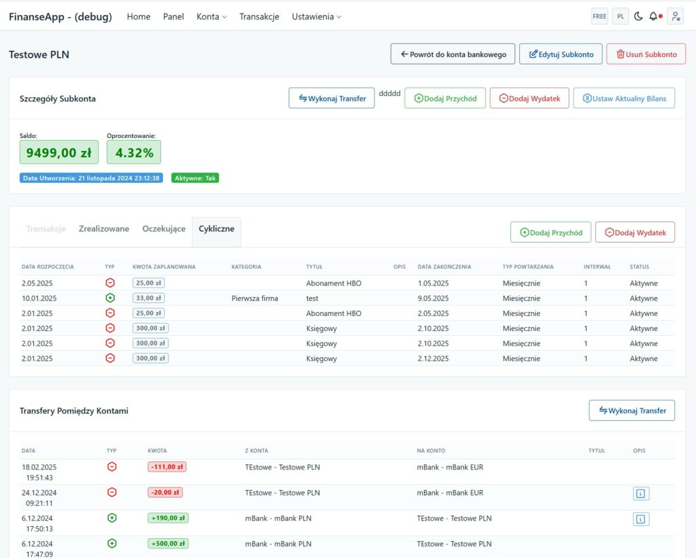Viewport: 696px width, 558px height.
Task: Click the FREE plan badge
Action: click(x=599, y=16)
